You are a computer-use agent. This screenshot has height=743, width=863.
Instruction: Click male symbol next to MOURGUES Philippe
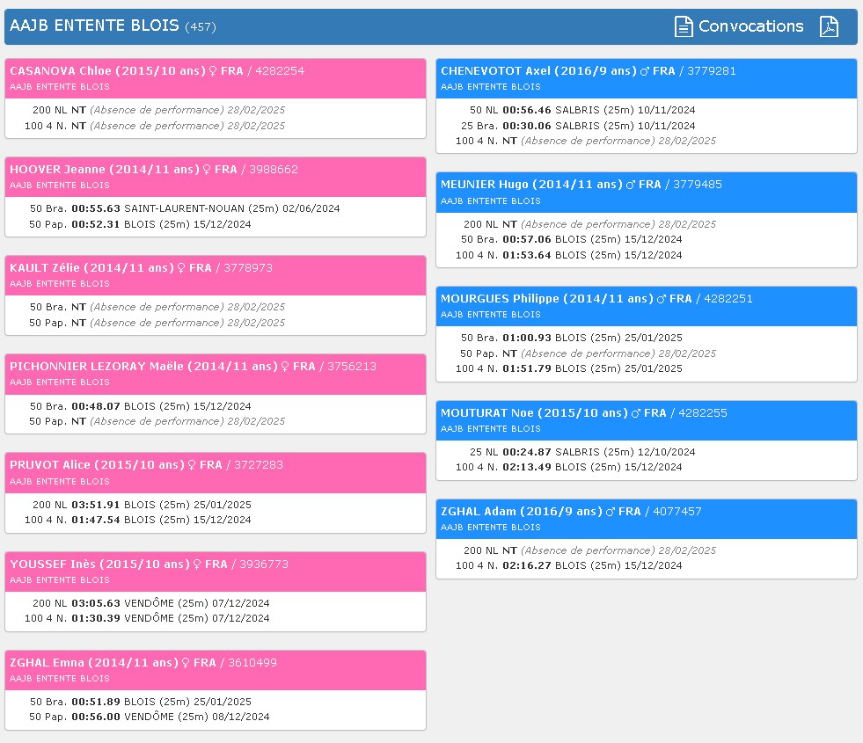coord(662,299)
